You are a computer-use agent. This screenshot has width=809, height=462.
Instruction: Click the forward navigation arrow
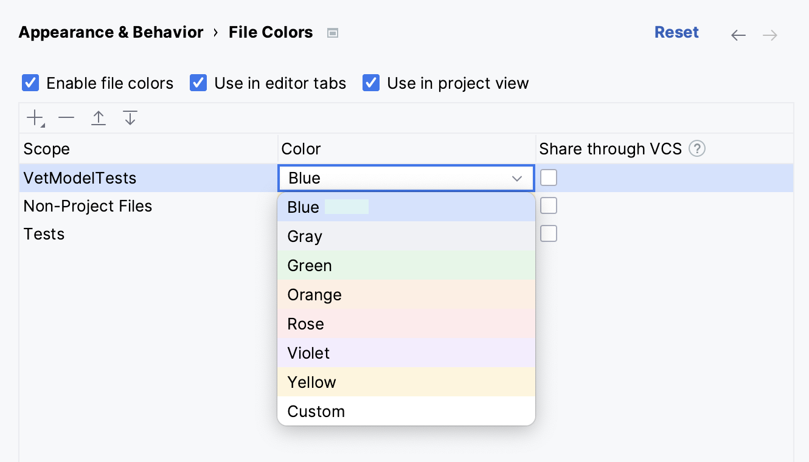(770, 35)
